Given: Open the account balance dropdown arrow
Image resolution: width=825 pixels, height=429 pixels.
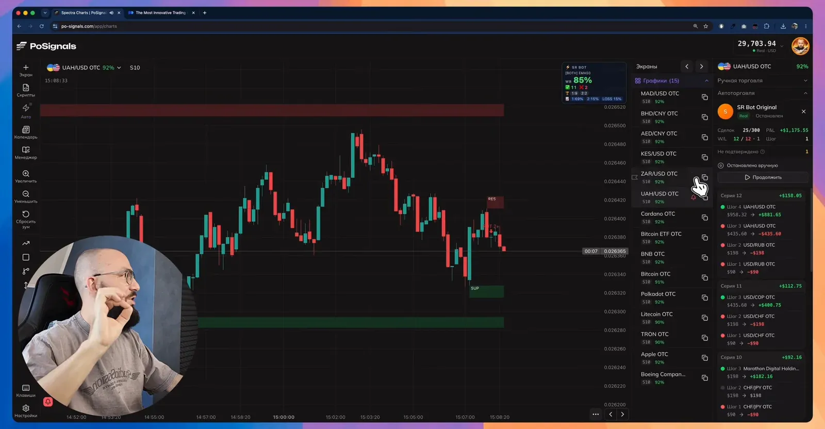Looking at the screenshot, I should [782, 46].
